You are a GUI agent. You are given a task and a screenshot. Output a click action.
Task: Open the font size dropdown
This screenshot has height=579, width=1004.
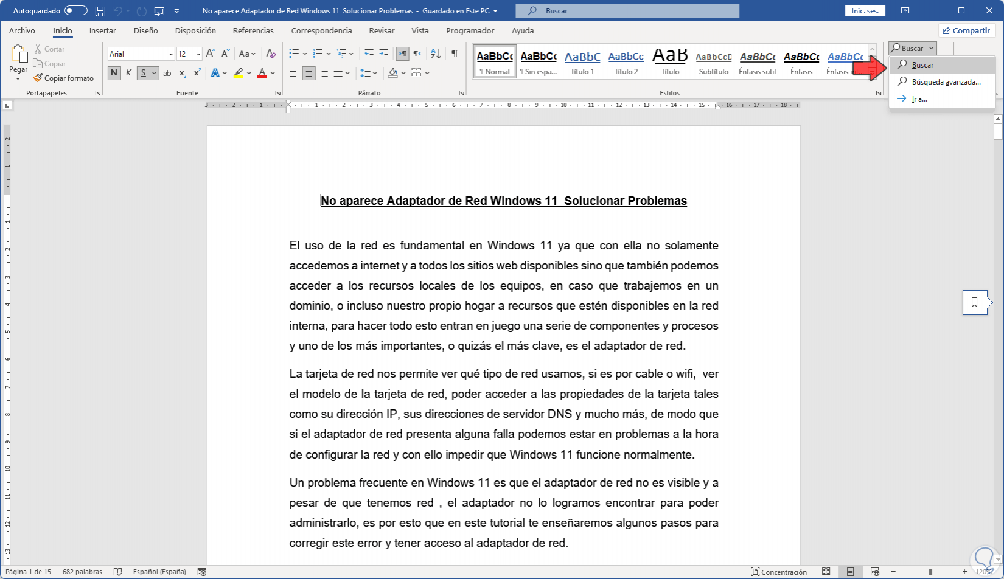coord(198,54)
